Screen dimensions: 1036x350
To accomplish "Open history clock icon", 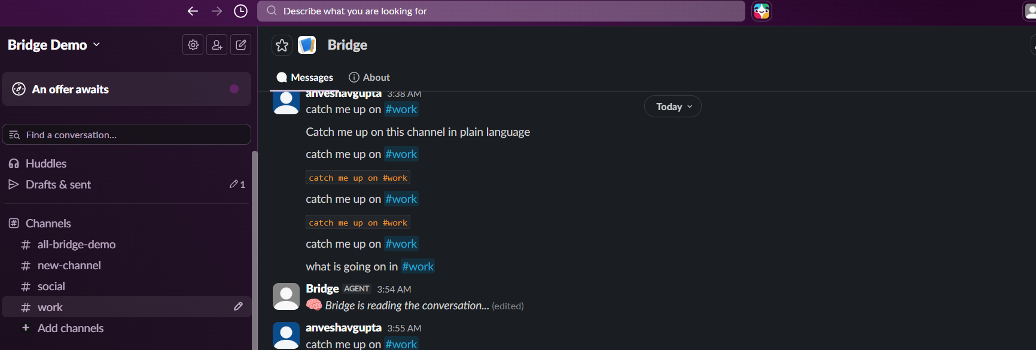I will tap(240, 11).
